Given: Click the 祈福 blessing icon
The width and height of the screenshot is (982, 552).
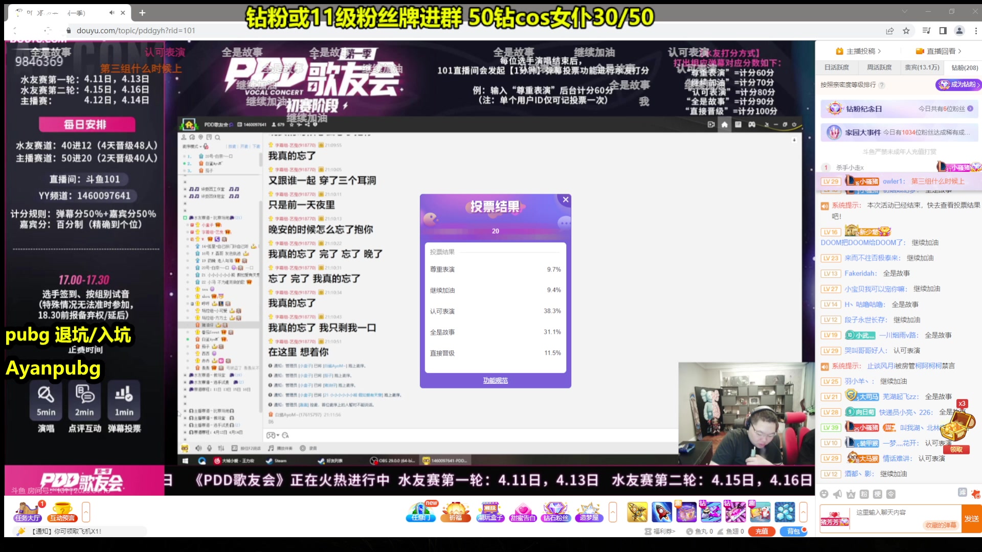Looking at the screenshot, I should pos(456,511).
